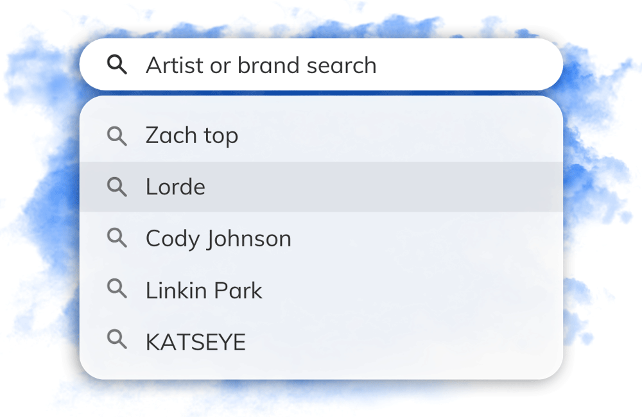Click the Artist or brand search placeholder text
This screenshot has width=642, height=417.
pos(261,65)
